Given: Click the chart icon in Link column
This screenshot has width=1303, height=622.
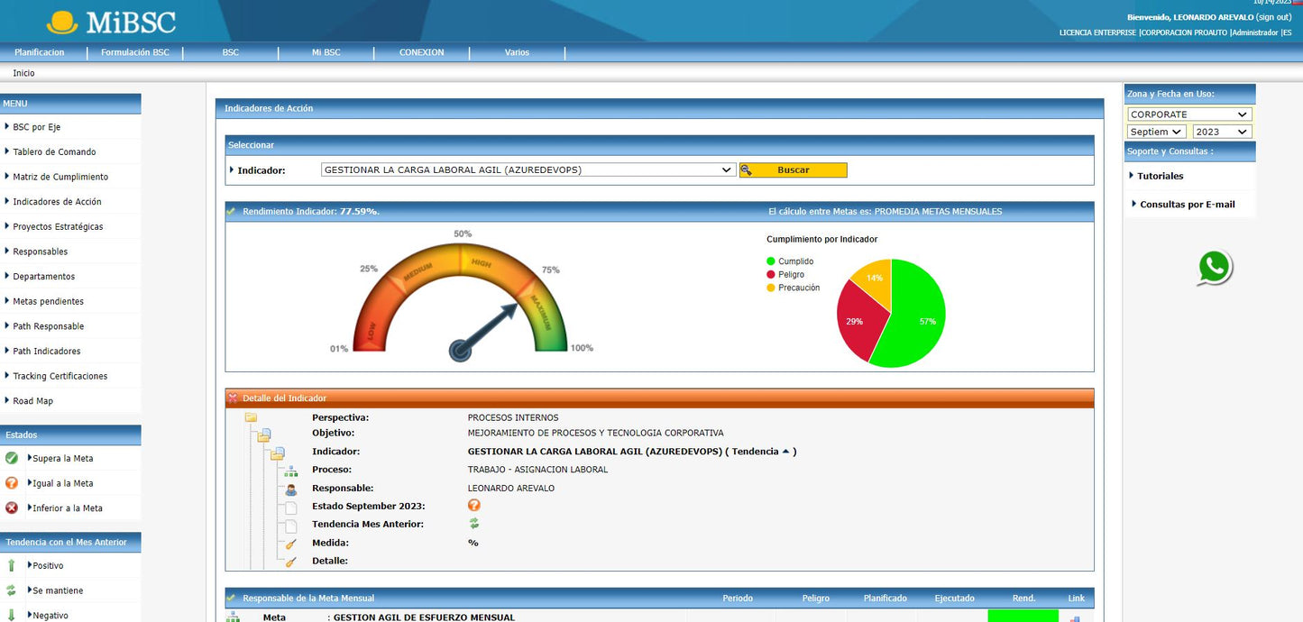Looking at the screenshot, I should click(1075, 617).
